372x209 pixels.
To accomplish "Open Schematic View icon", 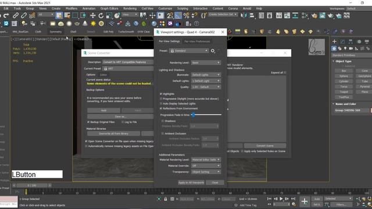I will pos(295,16).
